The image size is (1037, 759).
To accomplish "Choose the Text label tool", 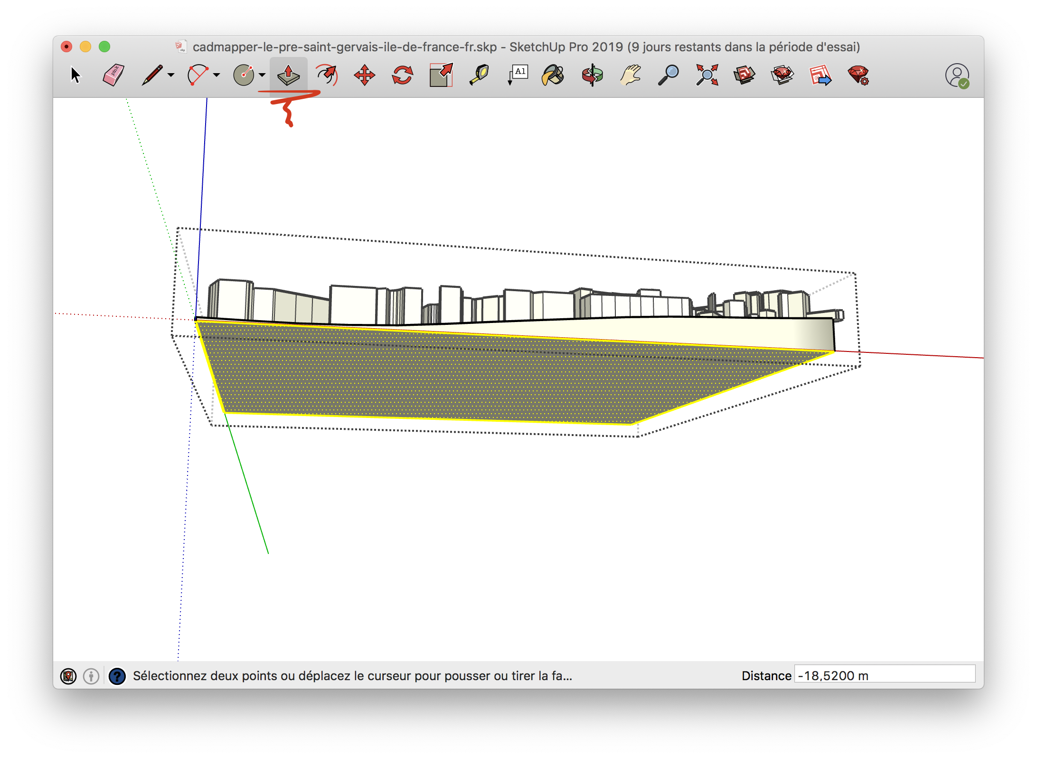I will (518, 75).
